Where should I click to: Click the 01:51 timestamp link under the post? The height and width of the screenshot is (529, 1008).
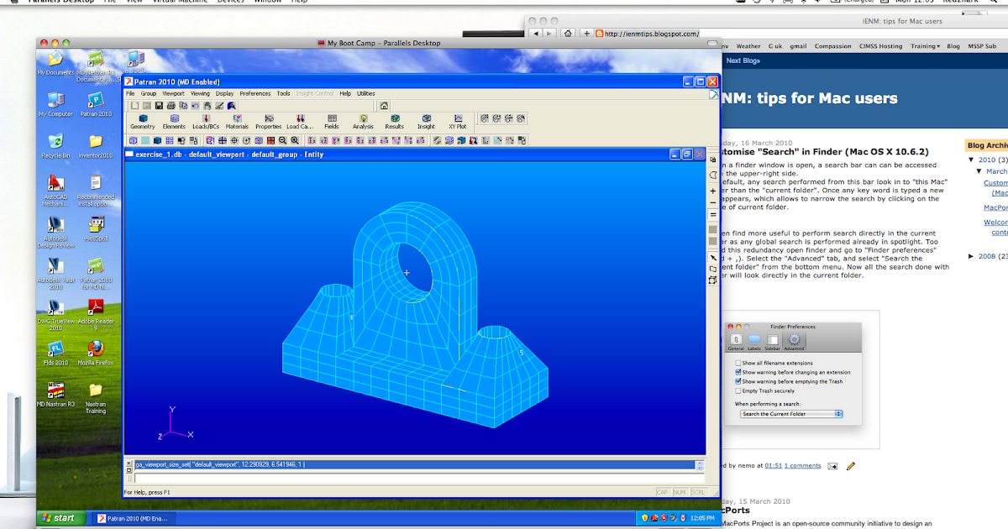774,465
